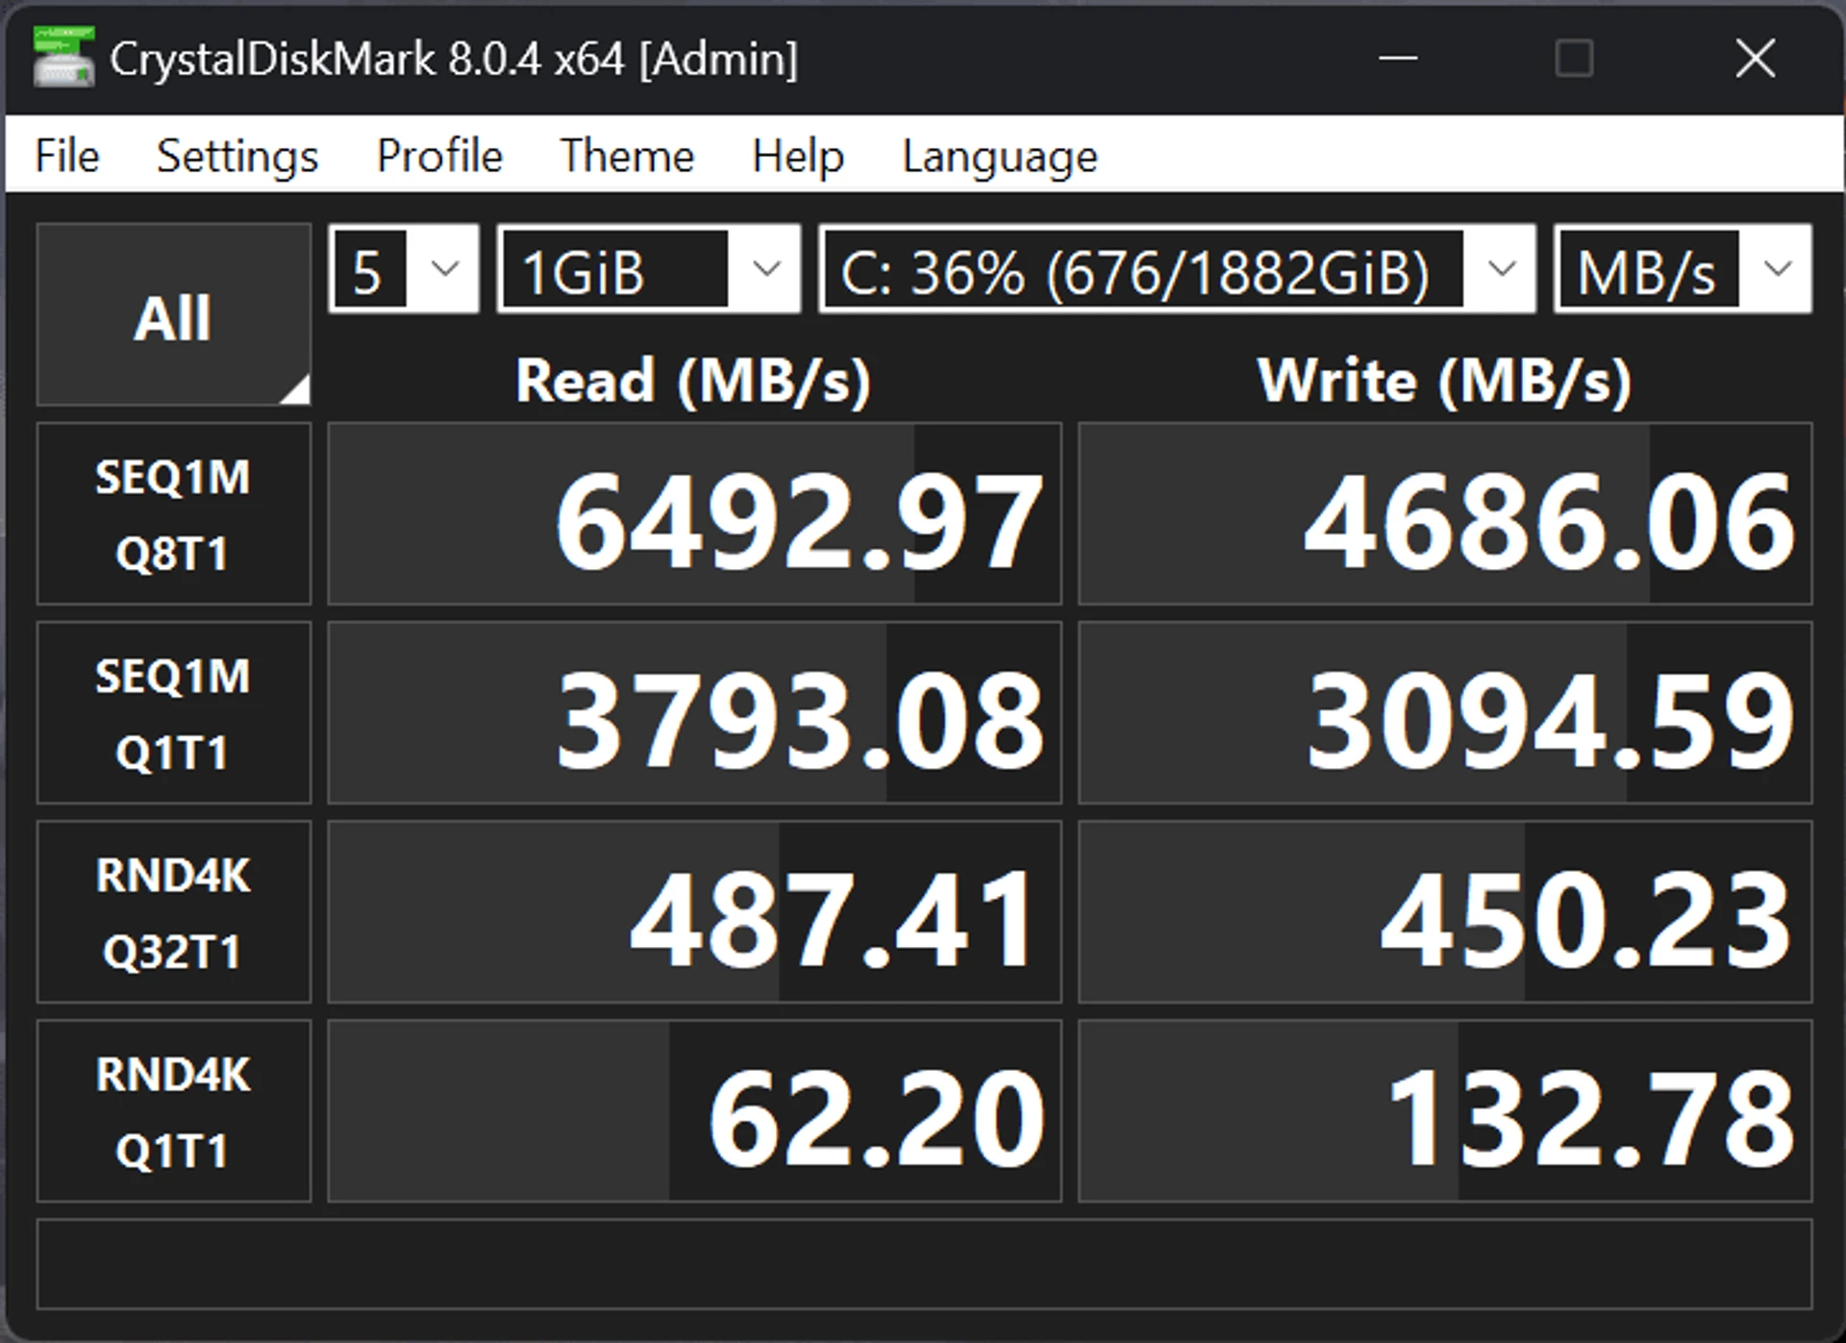Open the File menu
1846x1343 pixels.
coord(67,156)
